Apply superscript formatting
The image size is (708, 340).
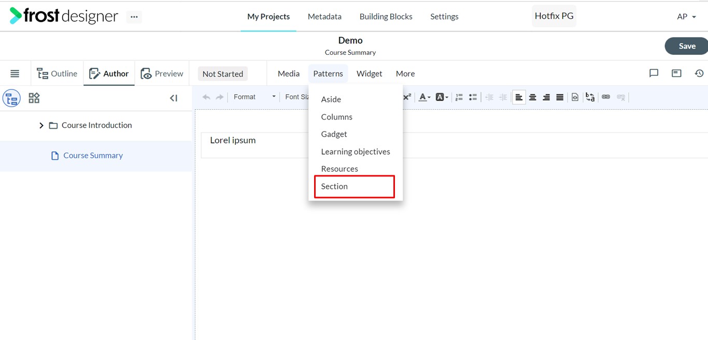(x=407, y=97)
